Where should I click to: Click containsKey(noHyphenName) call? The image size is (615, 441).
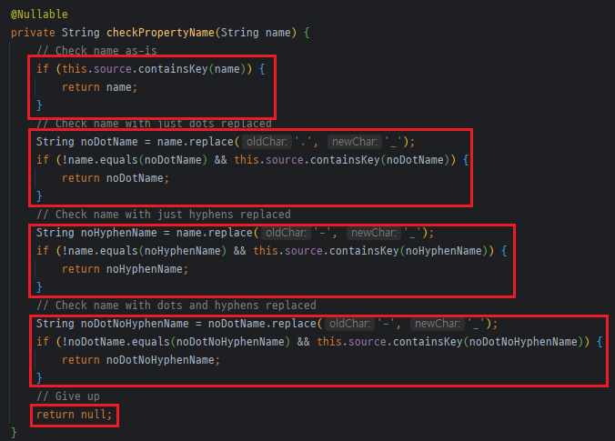(x=408, y=251)
